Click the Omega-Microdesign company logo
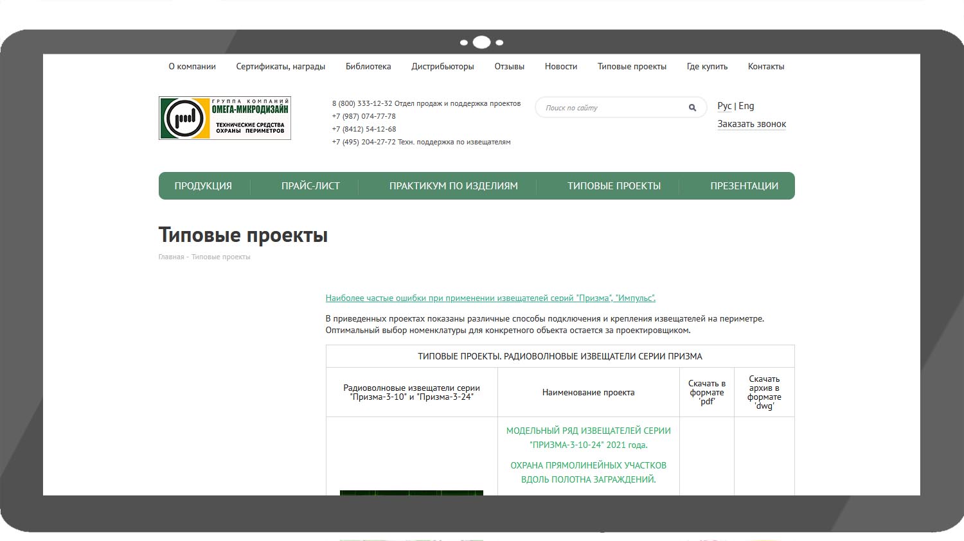 pyautogui.click(x=225, y=118)
